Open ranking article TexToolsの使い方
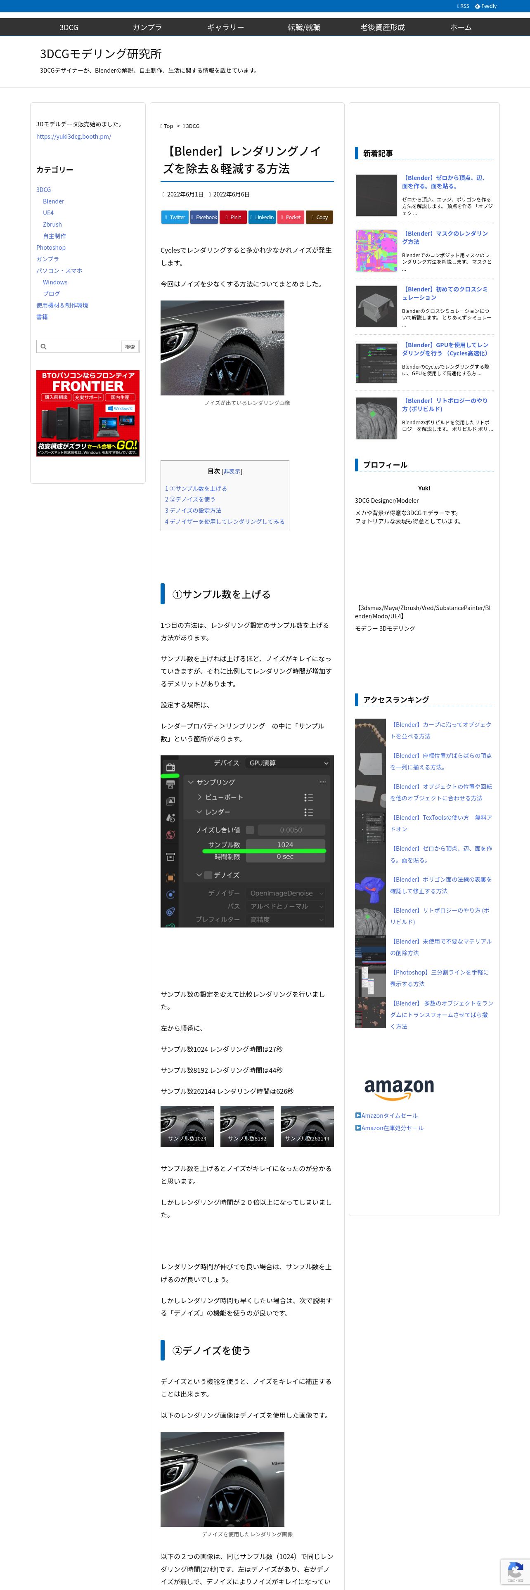 440,823
